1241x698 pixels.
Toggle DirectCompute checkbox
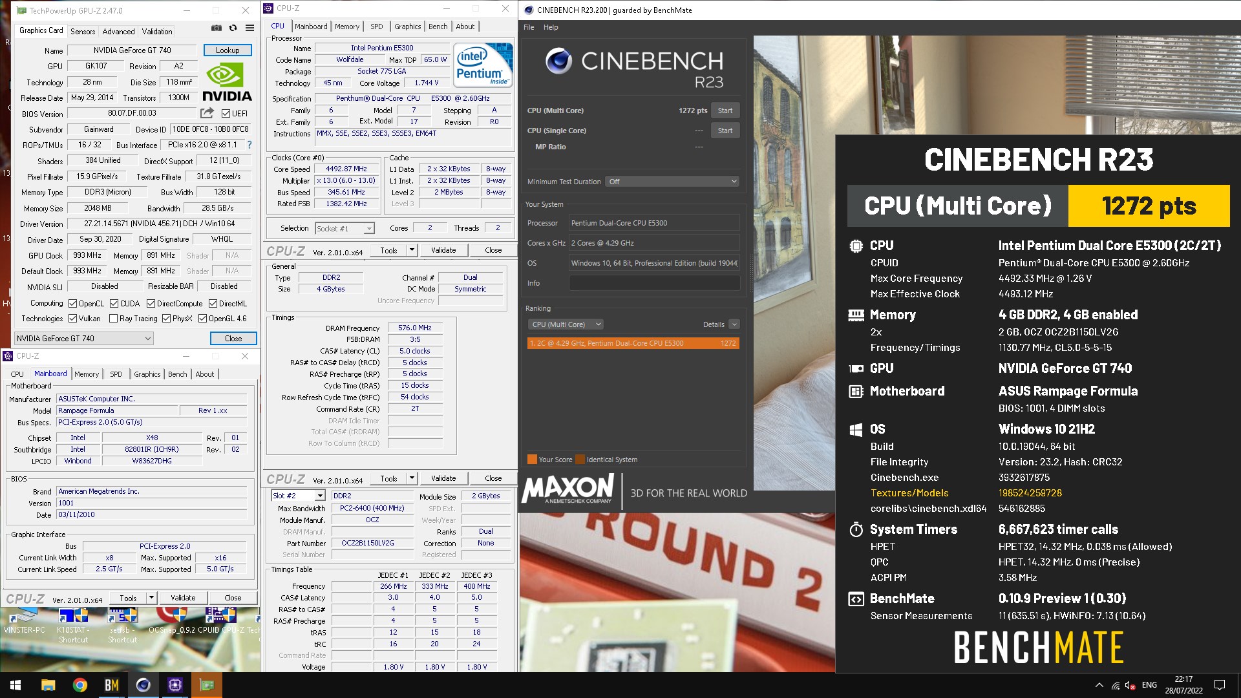coord(151,304)
